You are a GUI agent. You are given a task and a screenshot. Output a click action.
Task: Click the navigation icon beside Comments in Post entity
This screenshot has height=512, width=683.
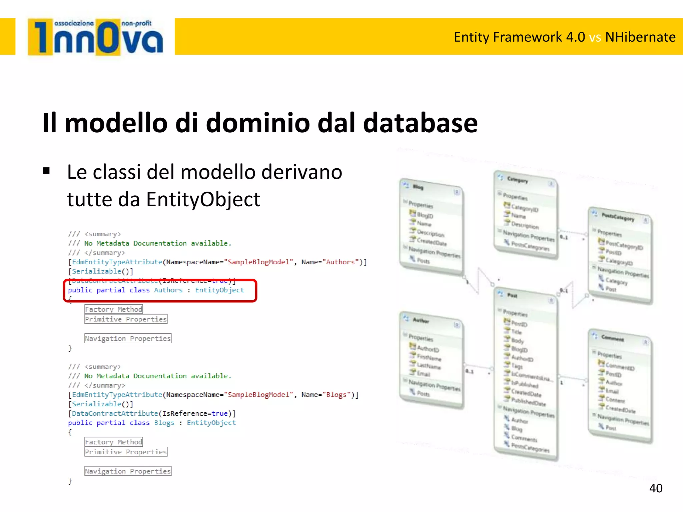click(x=507, y=435)
